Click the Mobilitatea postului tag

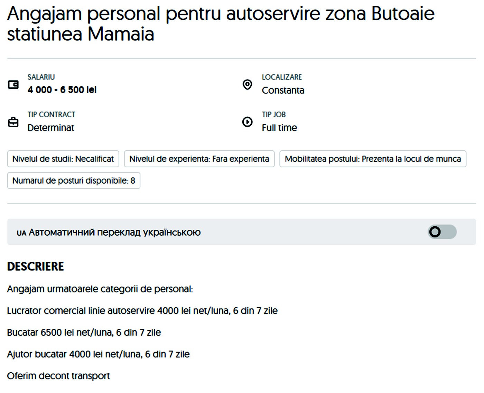[x=373, y=159]
